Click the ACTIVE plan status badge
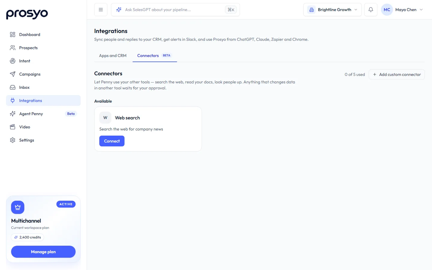The image size is (432, 270). coord(66,204)
